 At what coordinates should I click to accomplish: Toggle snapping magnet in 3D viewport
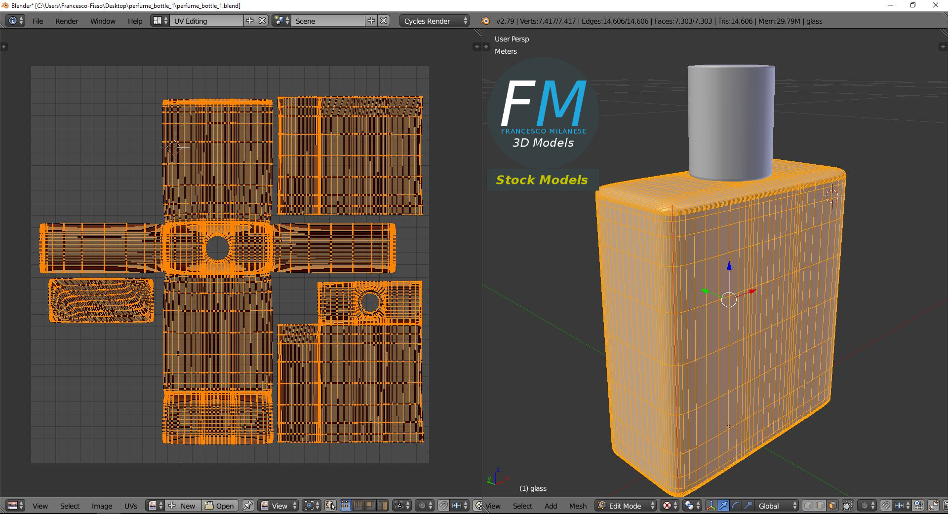[x=886, y=506]
